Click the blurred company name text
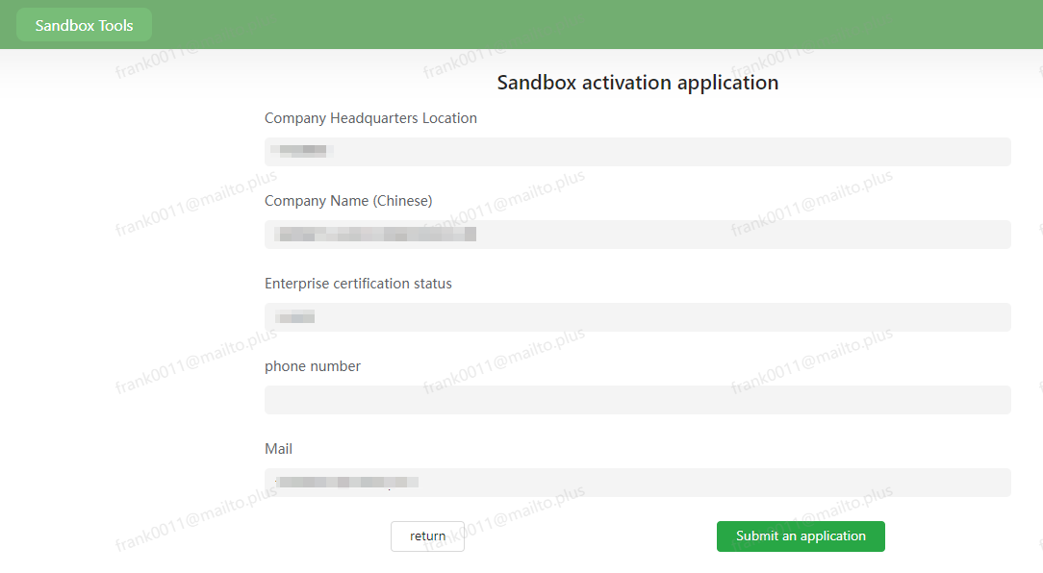1043x573 pixels. point(374,234)
